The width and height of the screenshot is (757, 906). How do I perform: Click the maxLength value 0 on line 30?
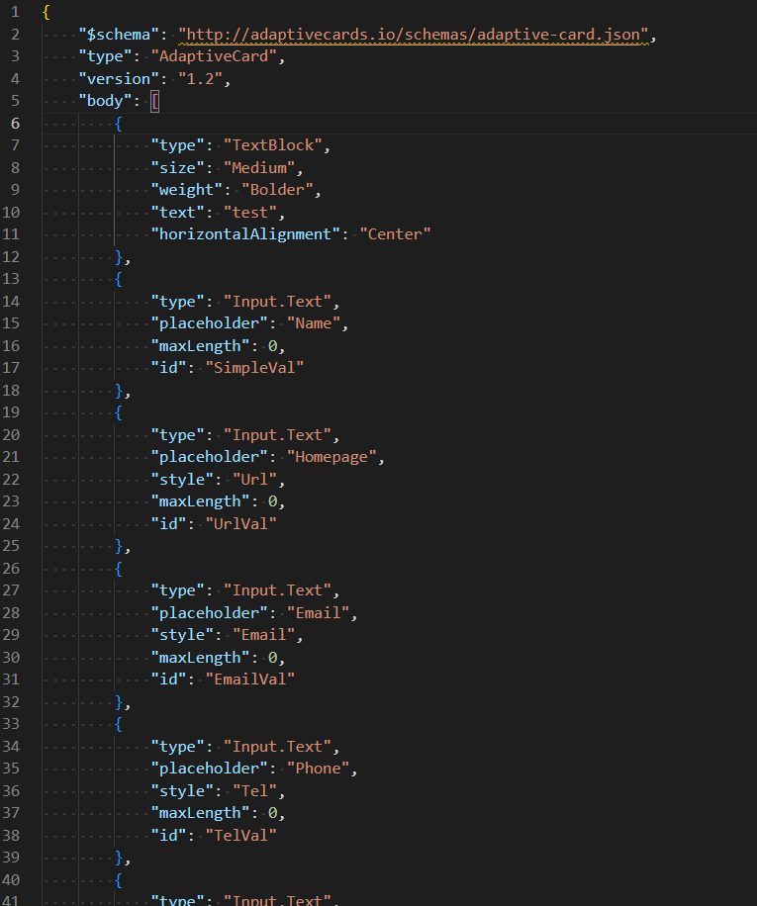click(273, 658)
